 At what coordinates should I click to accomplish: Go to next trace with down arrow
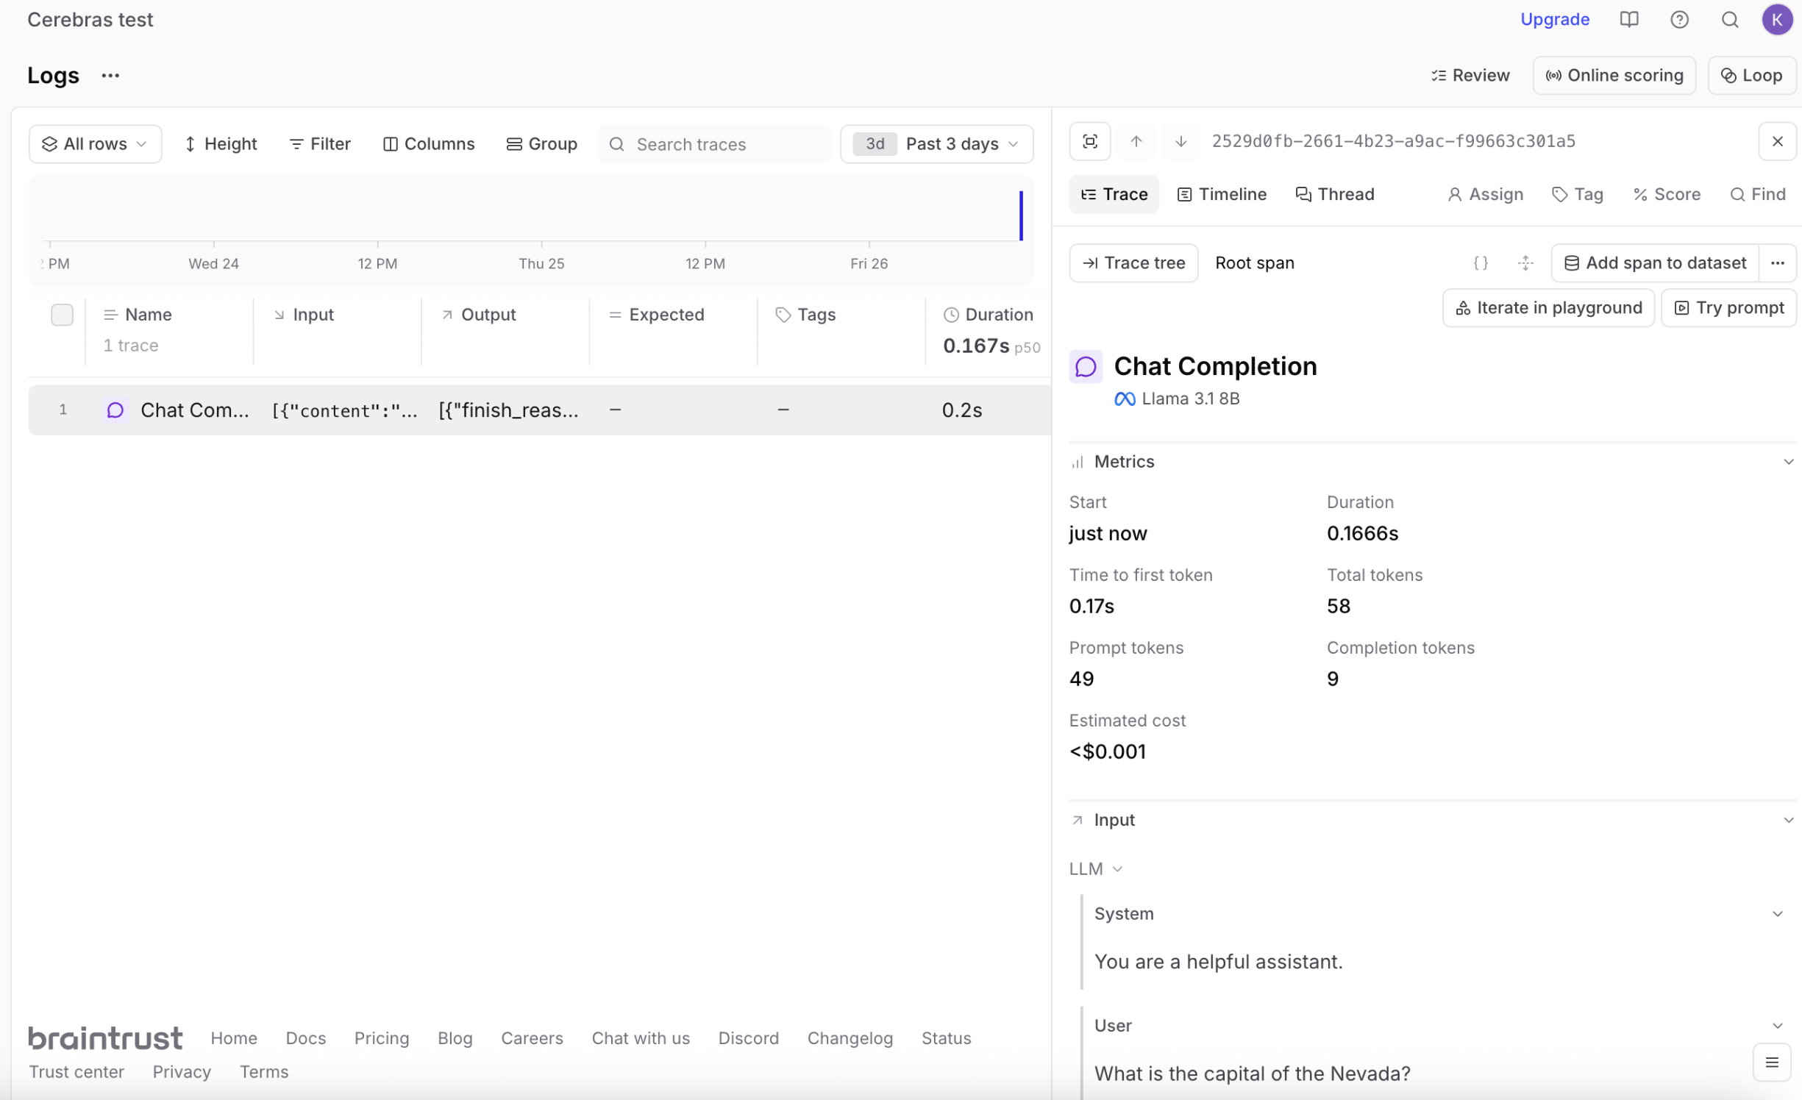click(1180, 141)
